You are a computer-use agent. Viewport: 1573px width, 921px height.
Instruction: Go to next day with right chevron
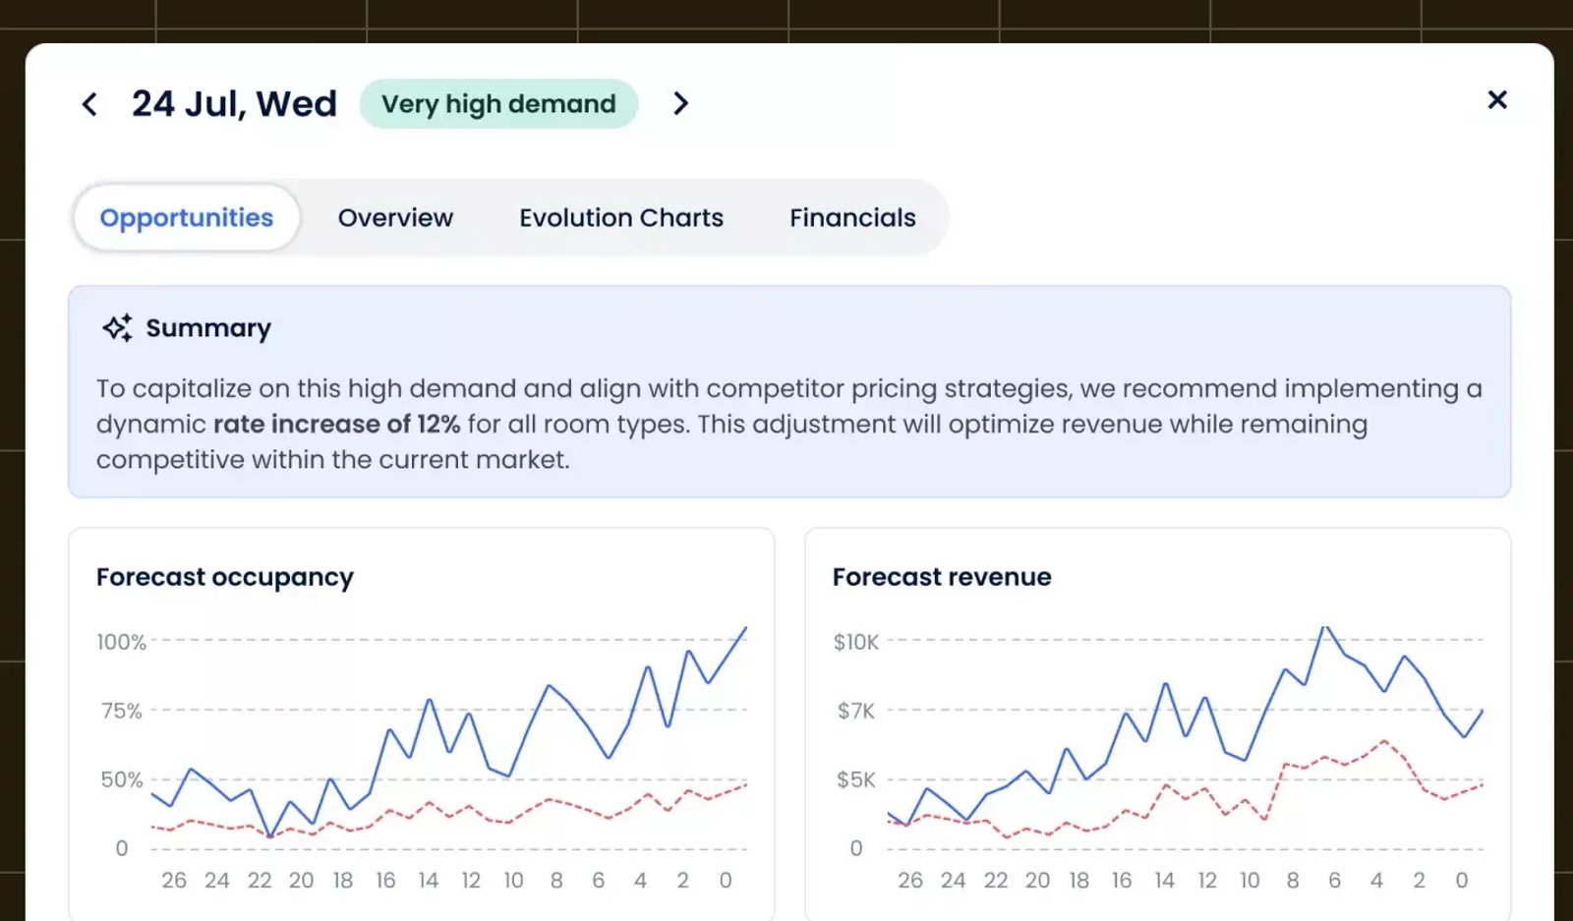point(680,103)
